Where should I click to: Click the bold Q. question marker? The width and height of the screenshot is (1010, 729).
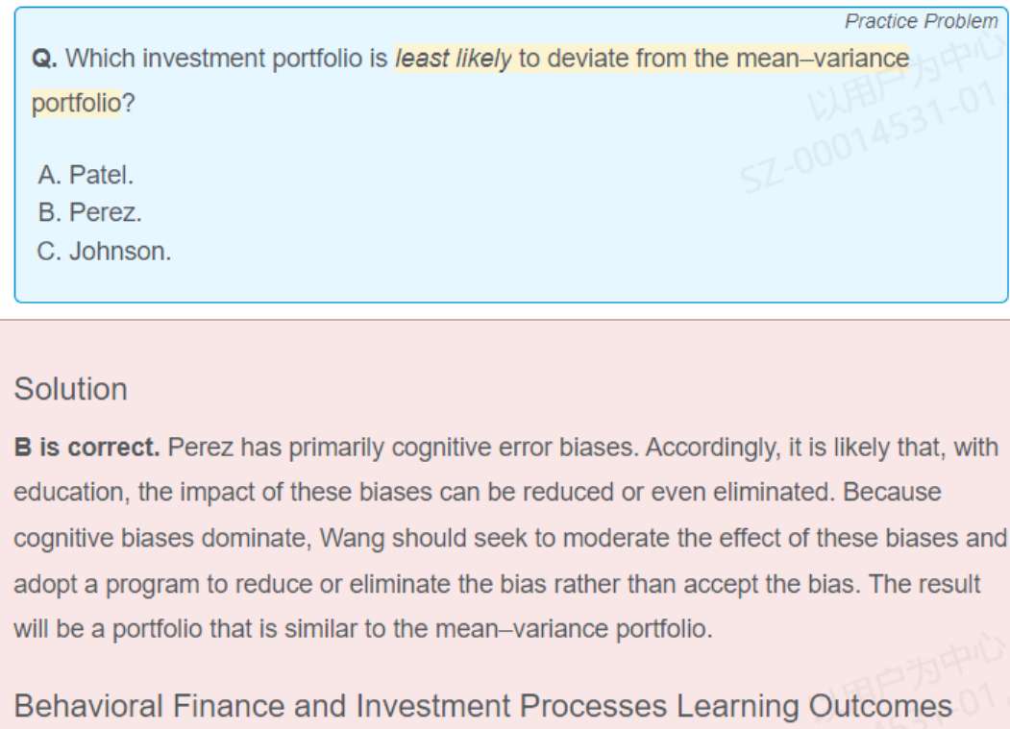[44, 59]
